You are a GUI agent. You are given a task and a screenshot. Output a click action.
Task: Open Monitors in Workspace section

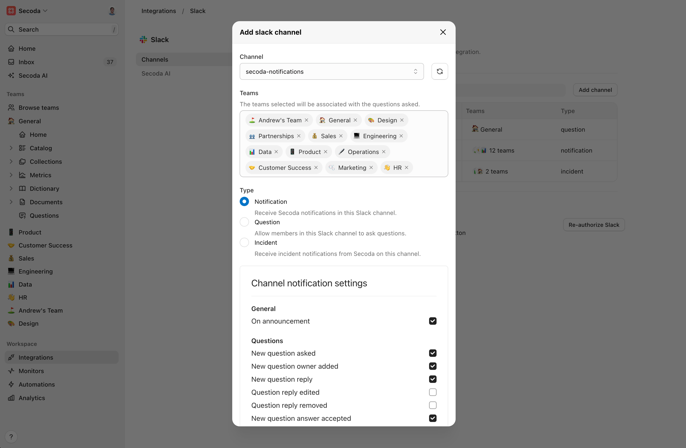[31, 371]
